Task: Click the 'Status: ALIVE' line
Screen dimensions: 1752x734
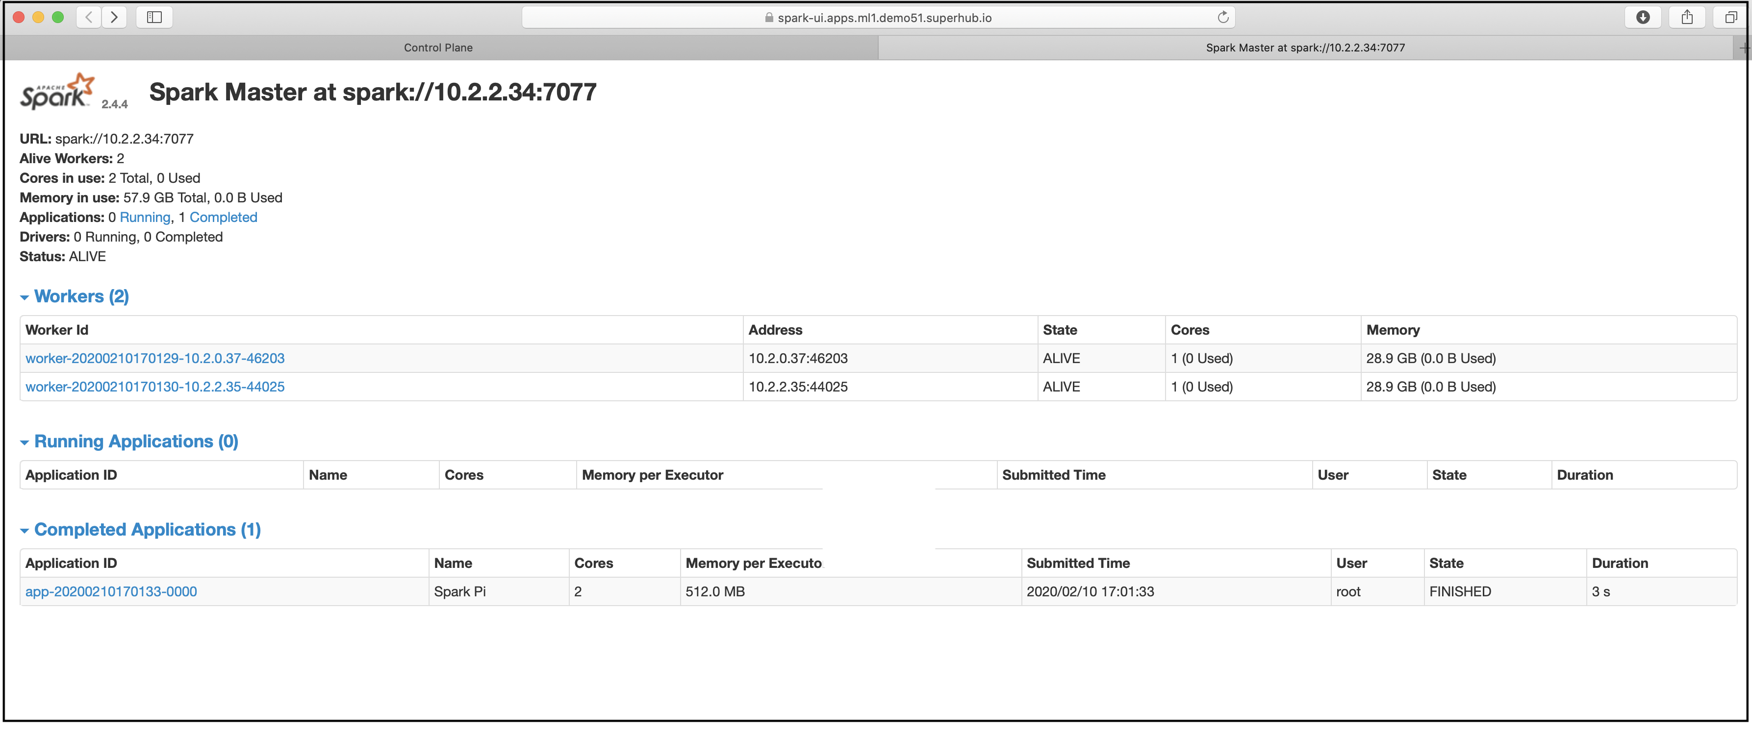Action: point(63,257)
